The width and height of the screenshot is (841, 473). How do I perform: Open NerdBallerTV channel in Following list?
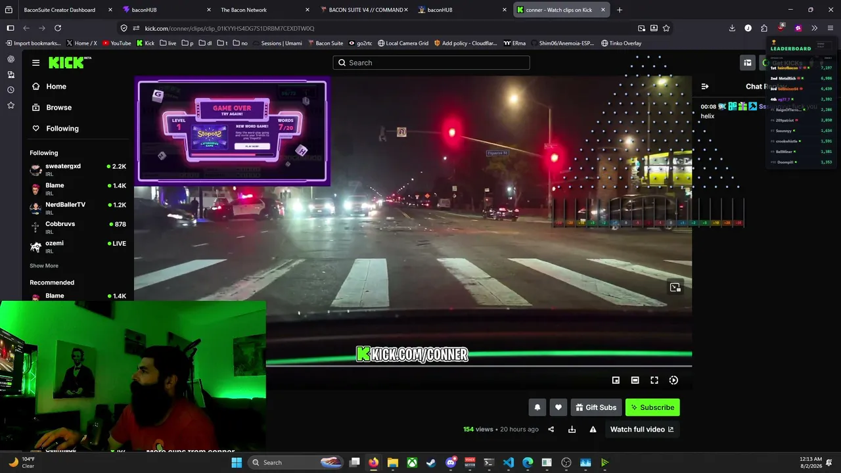(78, 208)
